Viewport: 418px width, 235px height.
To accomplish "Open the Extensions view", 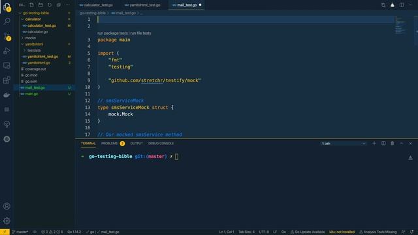I will 7,80.
